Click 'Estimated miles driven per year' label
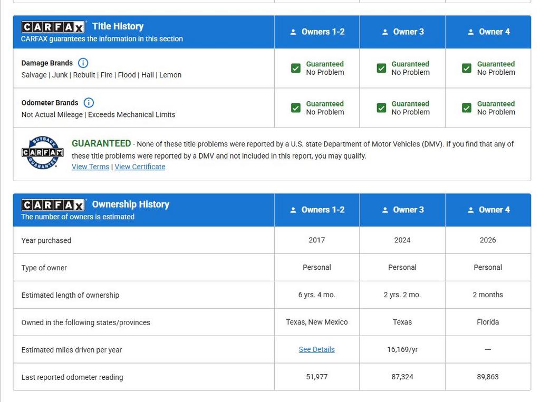The width and height of the screenshot is (540, 402). pos(72,350)
